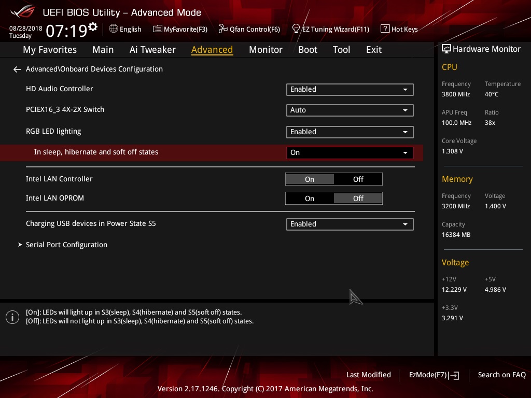Show the Hot Keys list
The width and height of the screenshot is (531, 398).
click(399, 29)
